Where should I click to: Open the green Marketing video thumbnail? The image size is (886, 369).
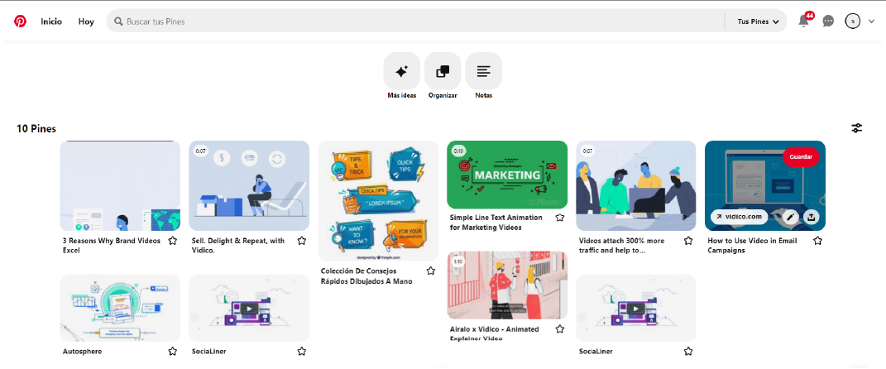point(507,175)
